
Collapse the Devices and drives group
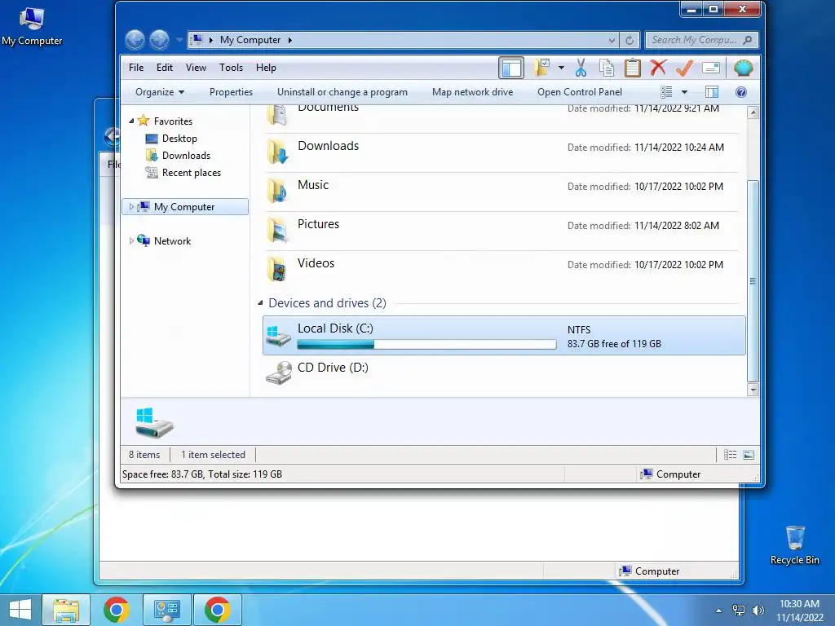[260, 303]
